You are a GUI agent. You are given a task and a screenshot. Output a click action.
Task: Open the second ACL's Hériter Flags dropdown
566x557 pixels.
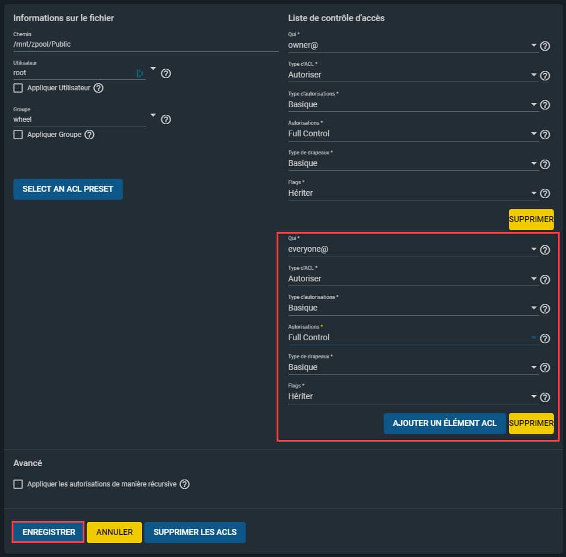[x=413, y=396]
